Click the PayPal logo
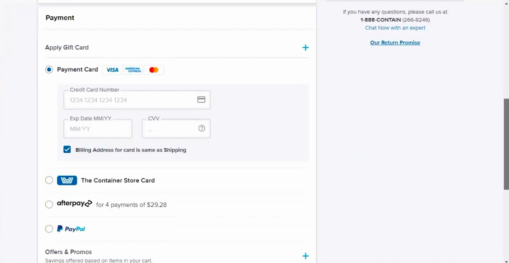509x263 pixels. (71, 229)
